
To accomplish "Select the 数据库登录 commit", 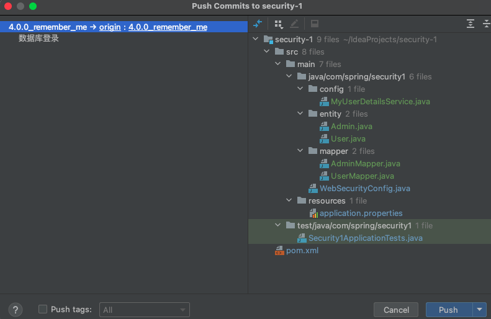I will pyautogui.click(x=39, y=38).
